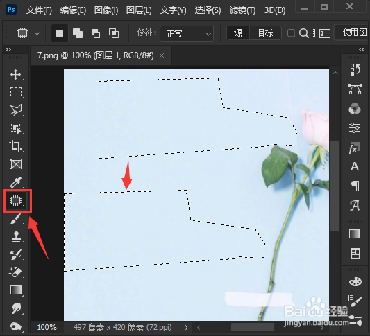This screenshot has height=336, width=370.
Task: Click the horizontal scrollbar thumb
Action: click(252, 327)
